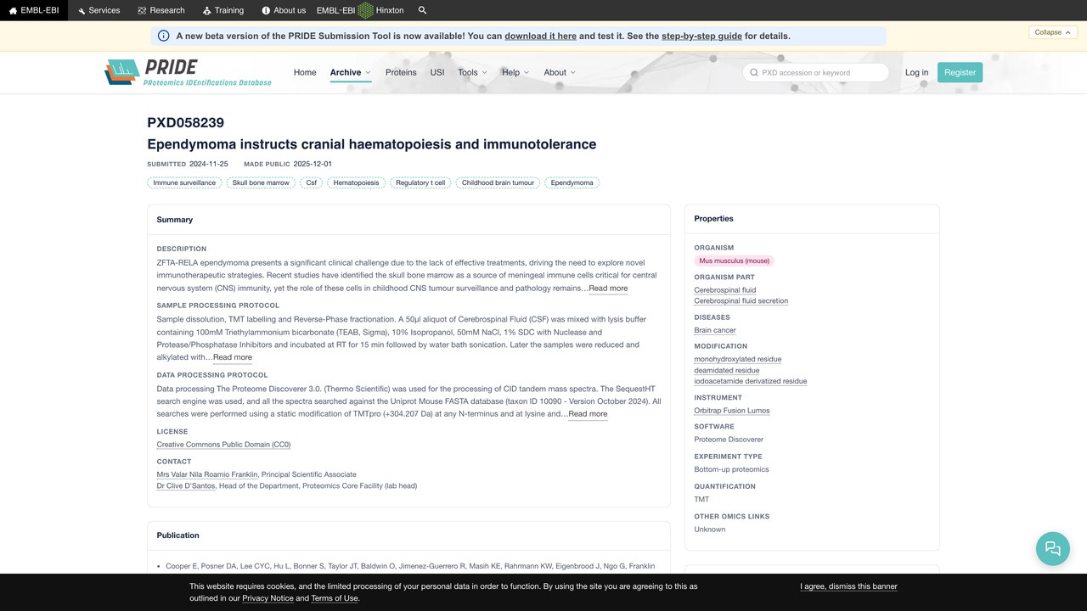Click the EMBL-EBI Hinxton hexagon icon
This screenshot has height=611, width=1087.
tap(365, 10)
